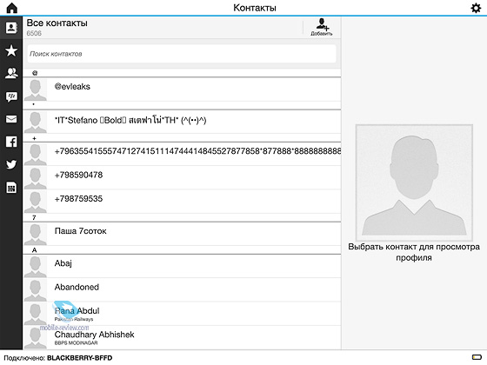
Task: Select the Паша 7соток contact
Action: pos(182,234)
